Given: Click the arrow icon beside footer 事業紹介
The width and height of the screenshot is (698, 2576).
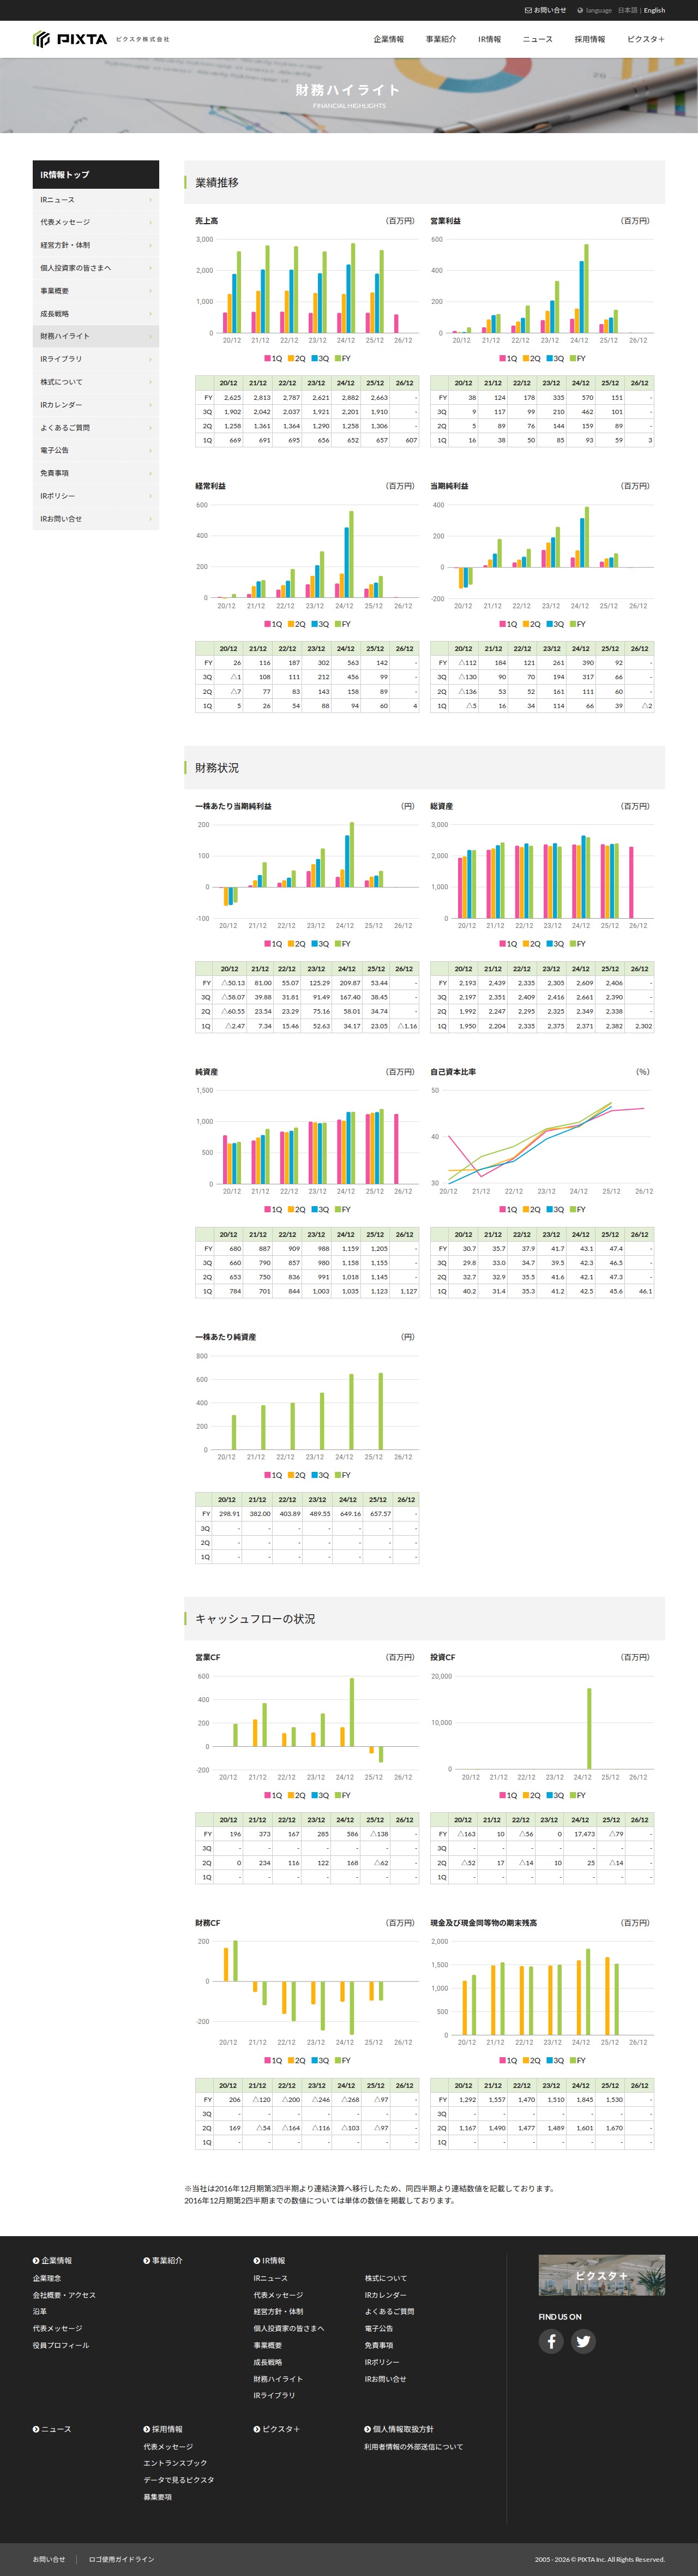Looking at the screenshot, I should 146,2260.
